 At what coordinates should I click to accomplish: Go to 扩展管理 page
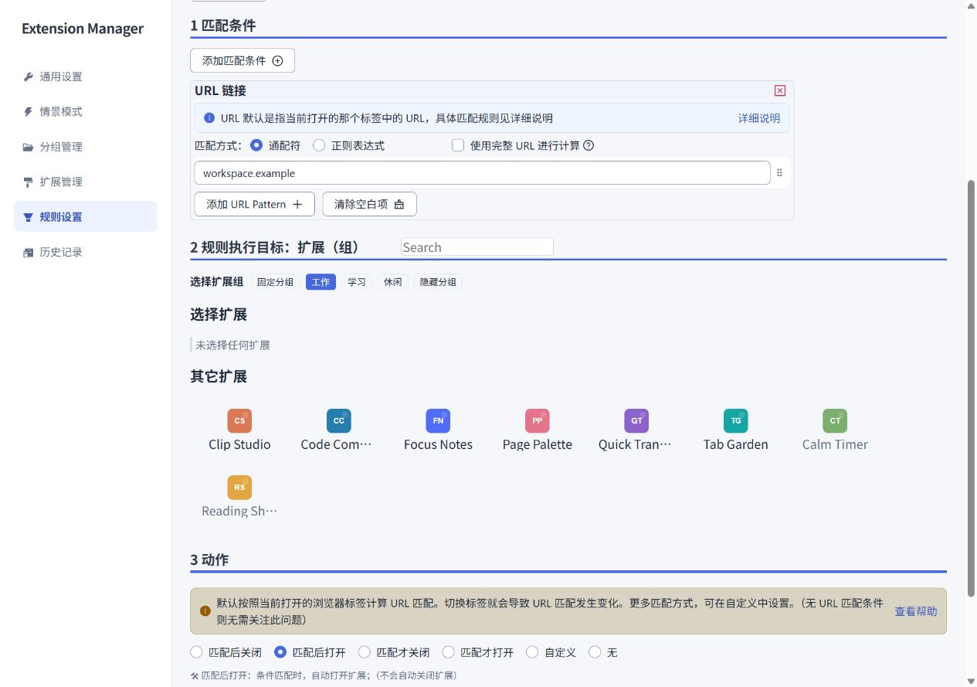click(85, 182)
